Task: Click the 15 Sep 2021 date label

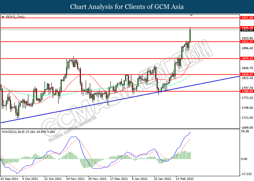Action: [x=9, y=179]
